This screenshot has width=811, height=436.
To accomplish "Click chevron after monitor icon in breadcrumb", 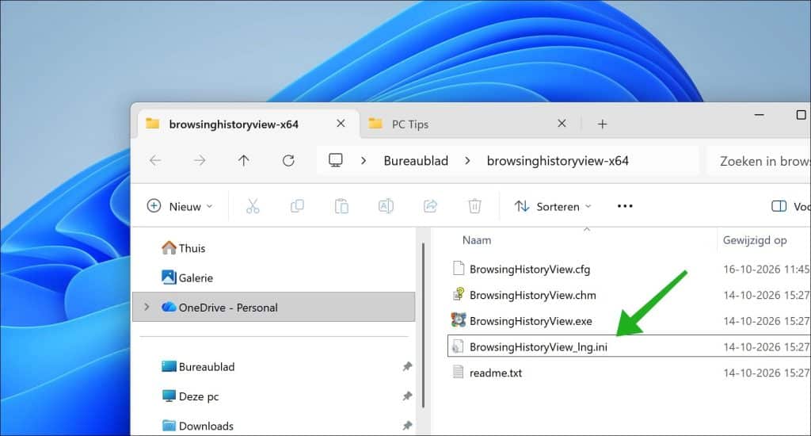I will click(x=364, y=161).
